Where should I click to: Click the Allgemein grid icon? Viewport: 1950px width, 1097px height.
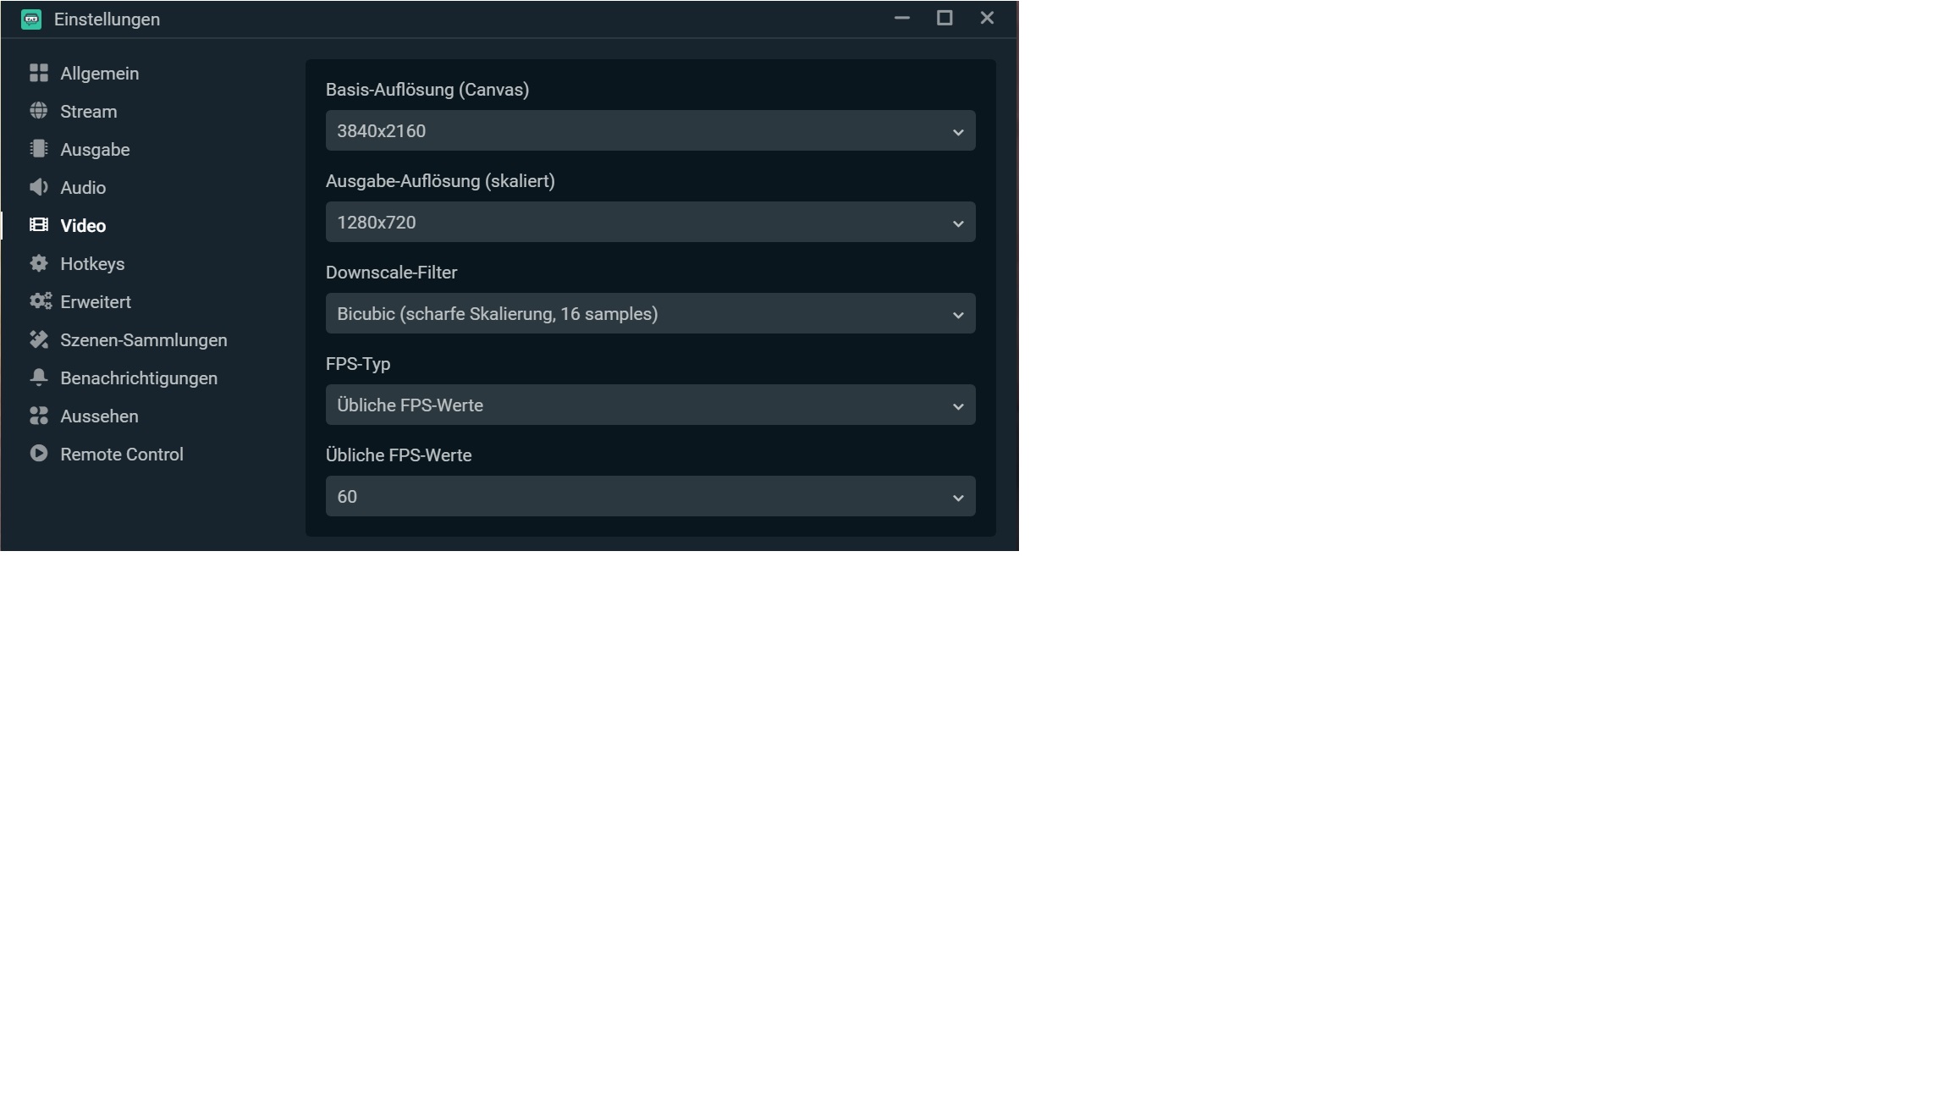click(39, 74)
